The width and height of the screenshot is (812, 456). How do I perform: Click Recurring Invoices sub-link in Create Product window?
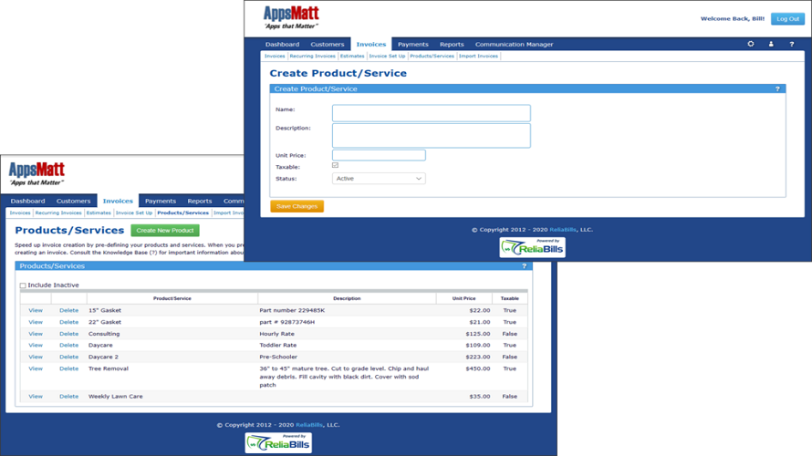pos(312,56)
